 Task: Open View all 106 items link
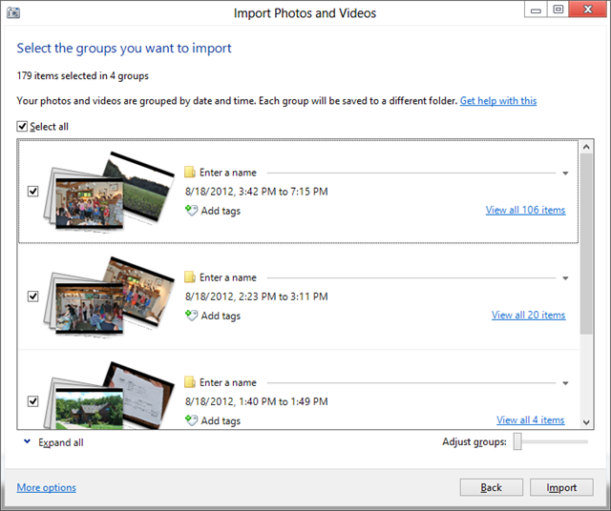pyautogui.click(x=525, y=211)
